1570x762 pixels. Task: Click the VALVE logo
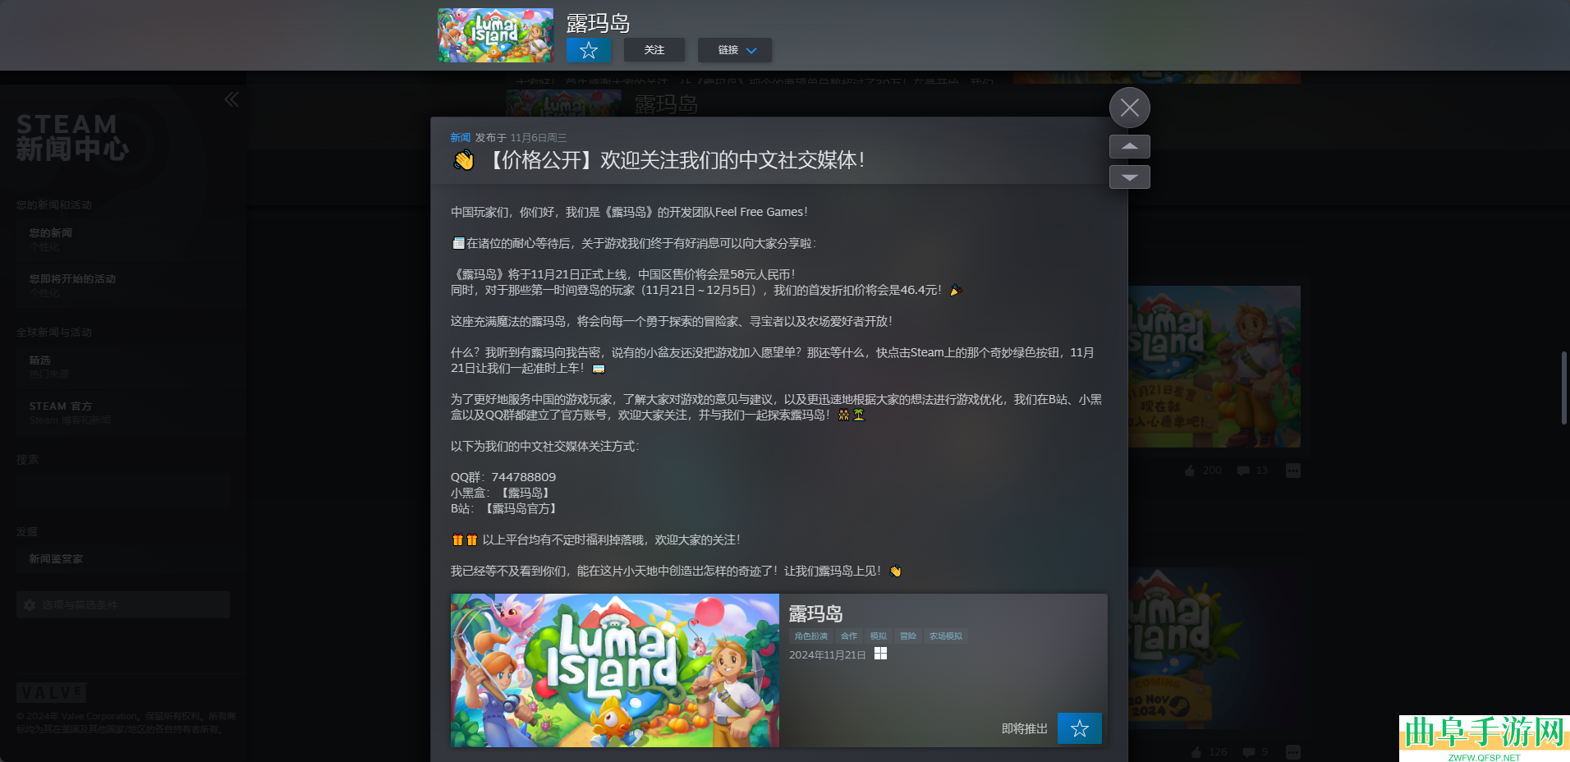point(51,692)
